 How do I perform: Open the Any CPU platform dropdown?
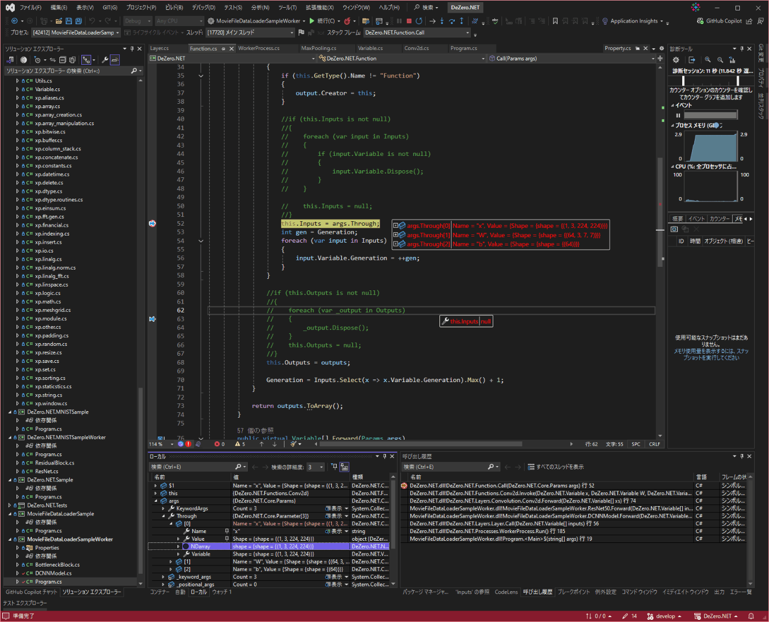pyautogui.click(x=179, y=21)
